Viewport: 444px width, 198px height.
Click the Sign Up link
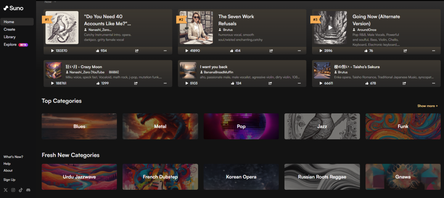coord(9,180)
